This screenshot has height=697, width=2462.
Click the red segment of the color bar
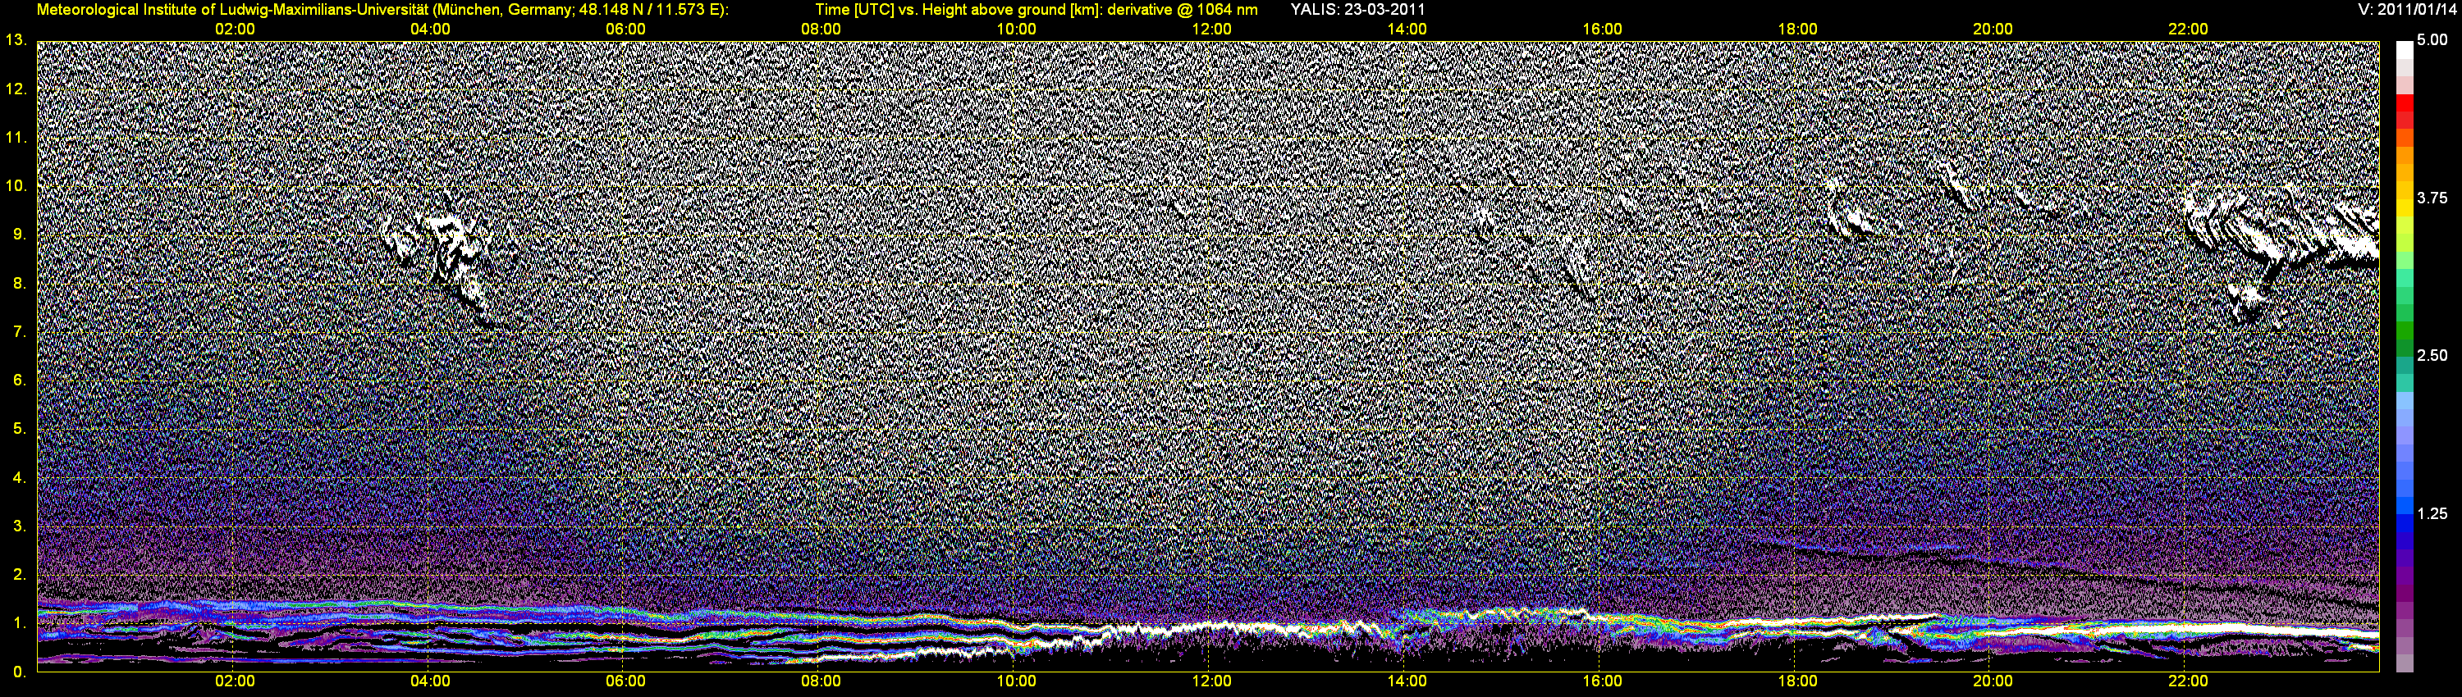point(2404,103)
